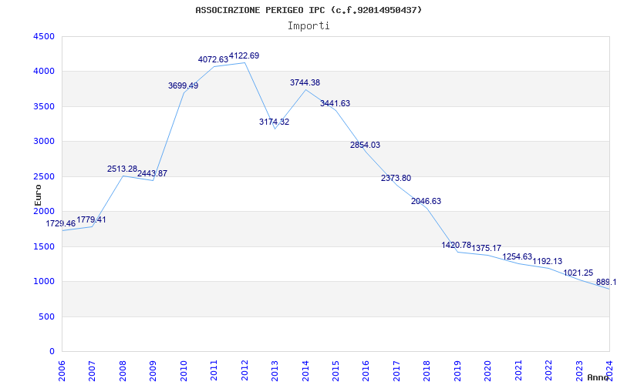Viewport: 617px width, 385px height.
Task: Select the 3744.38 value for 2014
Action: (305, 82)
